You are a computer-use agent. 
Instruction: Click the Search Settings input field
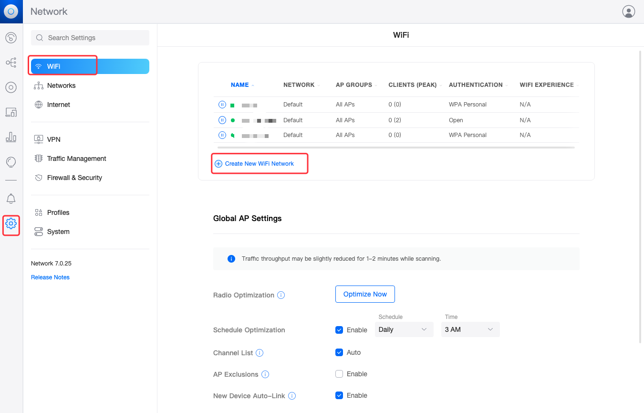point(90,38)
